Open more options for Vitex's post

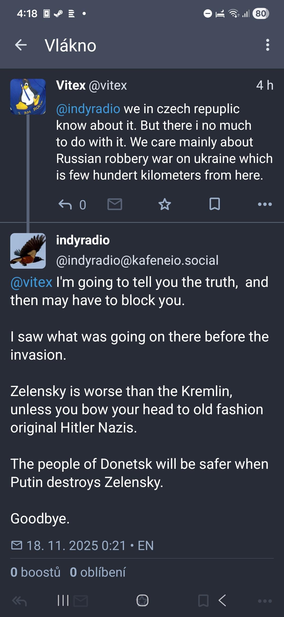coord(265,204)
